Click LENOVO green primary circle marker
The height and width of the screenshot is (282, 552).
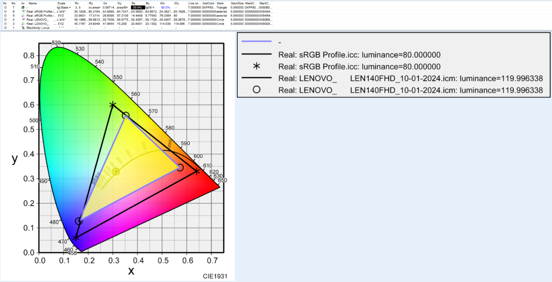click(126, 115)
